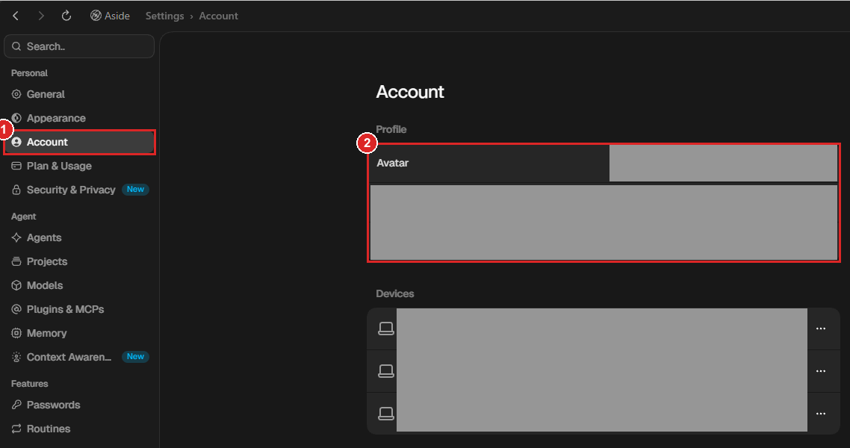Click the Agent section header
The width and height of the screenshot is (850, 448).
(x=23, y=217)
